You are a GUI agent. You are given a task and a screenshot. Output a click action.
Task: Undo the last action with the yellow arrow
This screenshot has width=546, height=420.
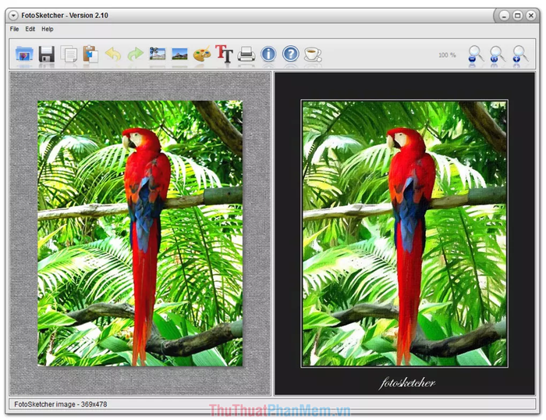[113, 54]
